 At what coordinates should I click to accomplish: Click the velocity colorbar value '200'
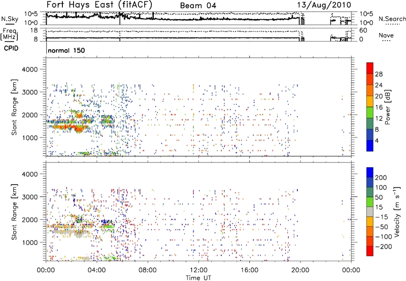(381, 178)
